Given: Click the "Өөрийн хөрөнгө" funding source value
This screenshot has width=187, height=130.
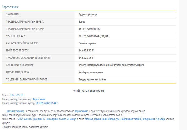Looking at the screenshot, I should coord(87,43).
